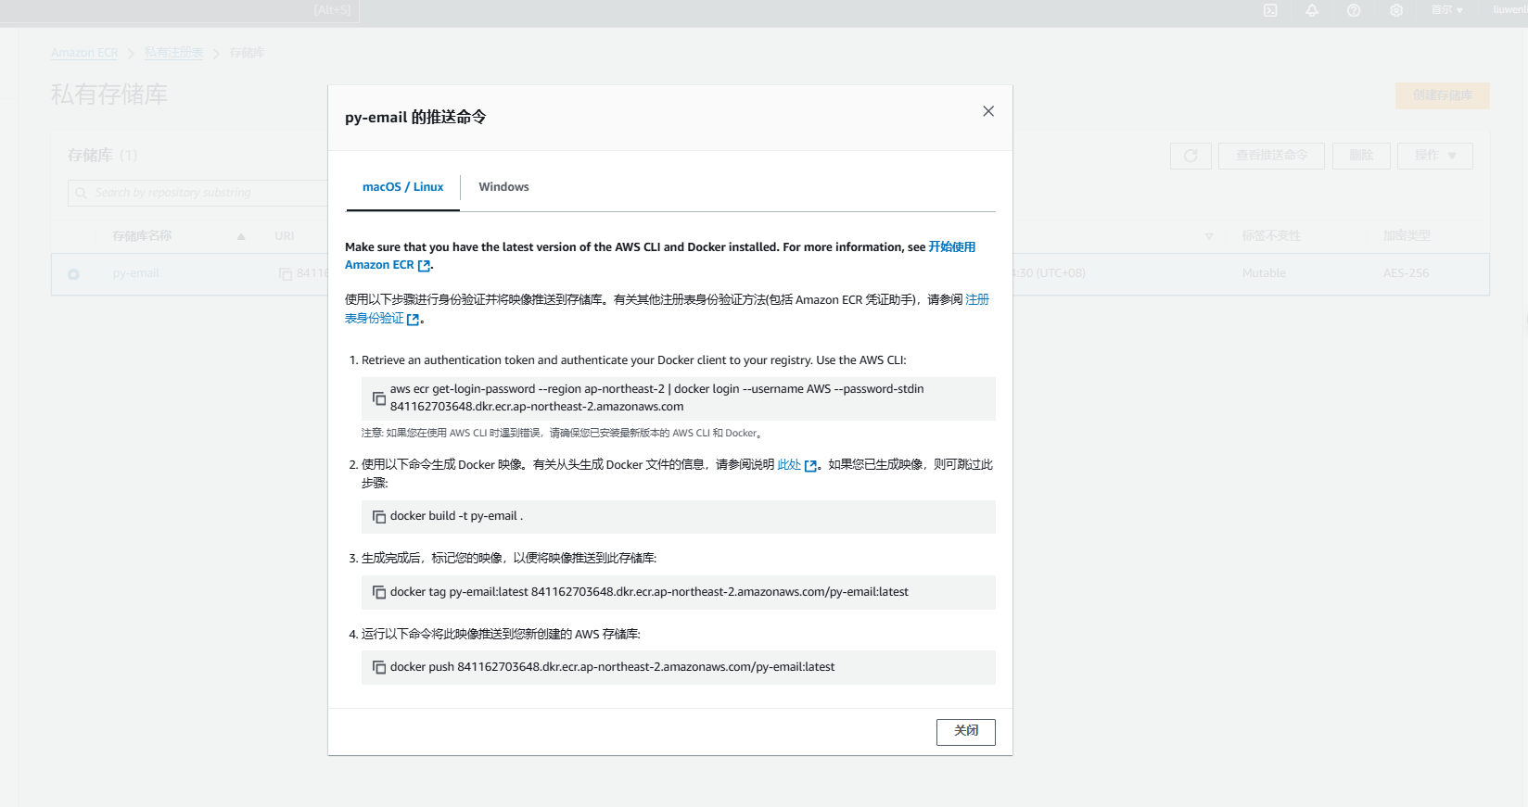1528x807 pixels.
Task: Click the docker push command text
Action: click(x=612, y=667)
